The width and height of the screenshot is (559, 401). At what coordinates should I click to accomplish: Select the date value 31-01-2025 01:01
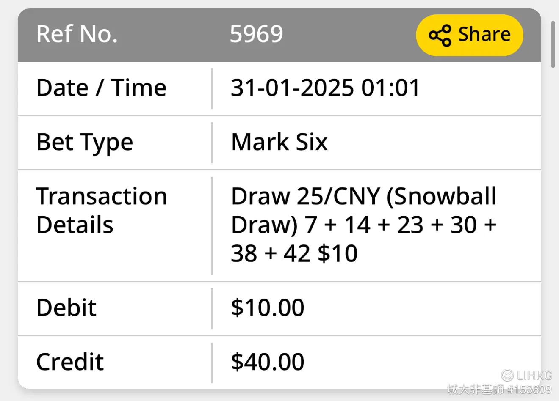tap(325, 88)
